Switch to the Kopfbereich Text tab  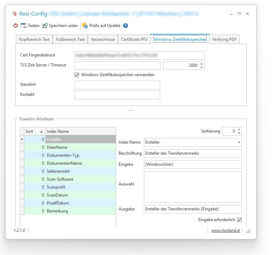34,39
